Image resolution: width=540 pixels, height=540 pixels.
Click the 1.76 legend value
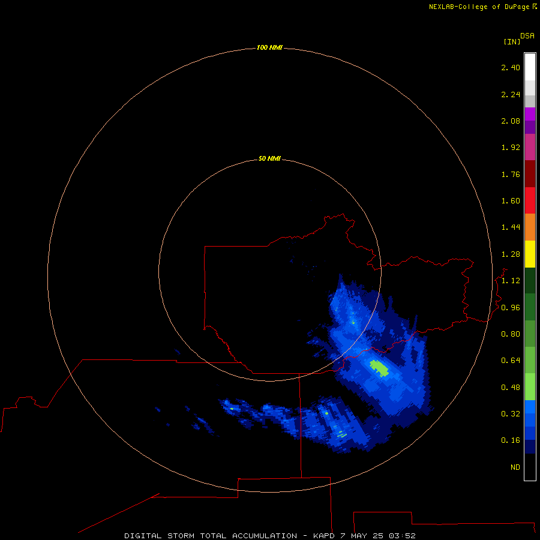coord(511,174)
